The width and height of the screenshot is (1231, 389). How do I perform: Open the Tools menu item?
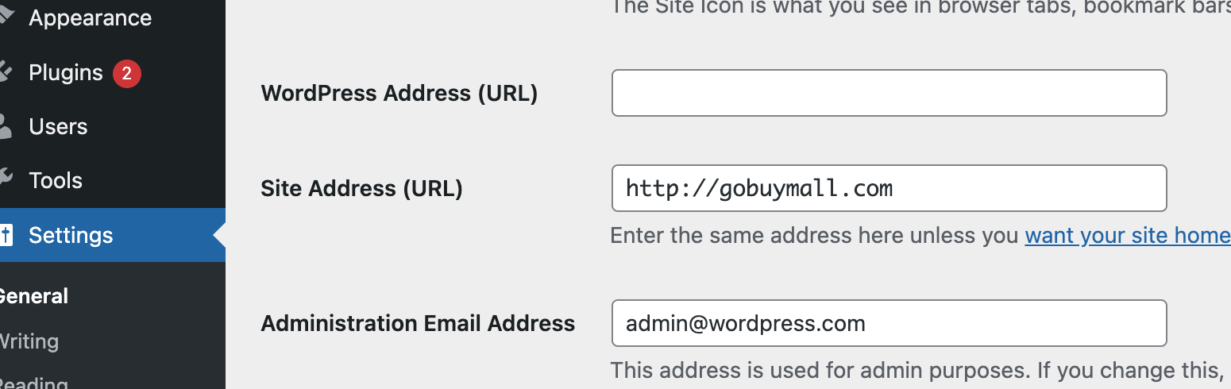tap(56, 181)
